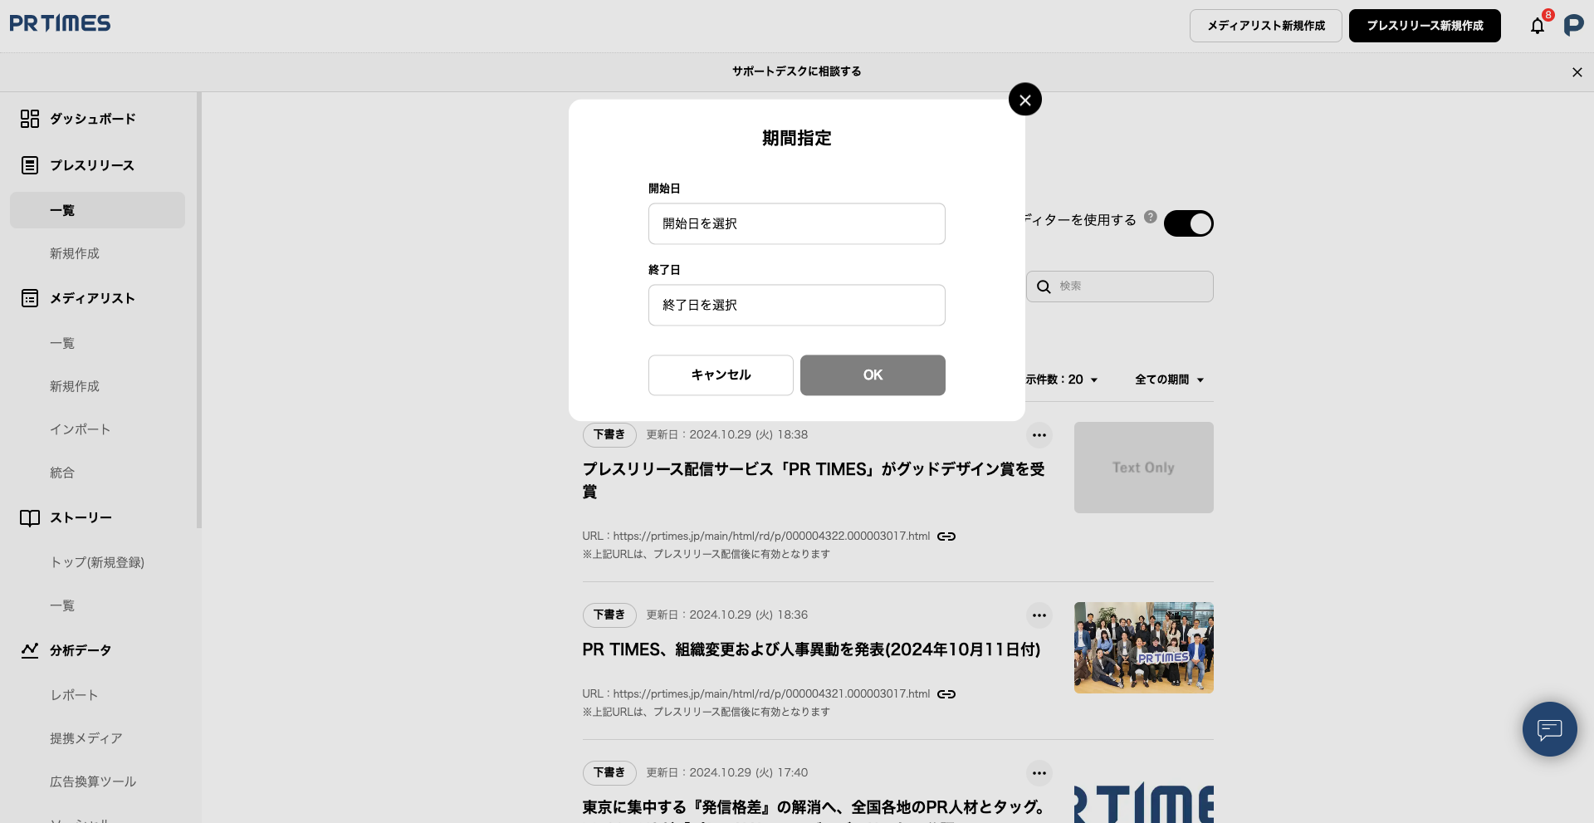This screenshot has width=1594, height=823.
Task: Click the 000004322 press release URL
Action: point(771,536)
